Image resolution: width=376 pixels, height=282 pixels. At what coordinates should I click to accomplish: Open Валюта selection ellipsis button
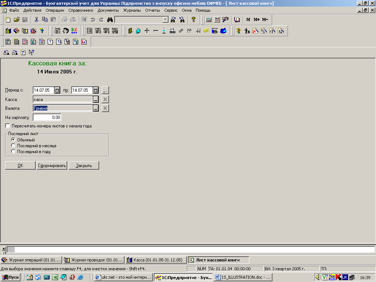pos(95,108)
